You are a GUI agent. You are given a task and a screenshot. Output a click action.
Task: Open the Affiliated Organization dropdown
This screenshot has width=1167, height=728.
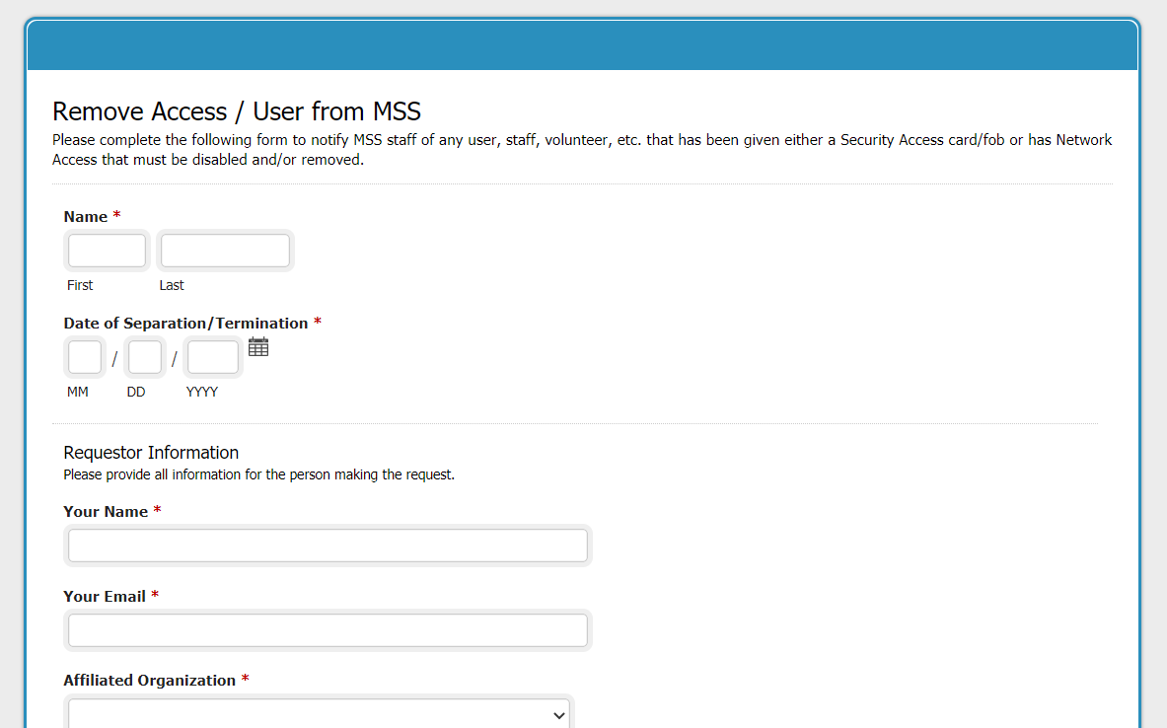pyautogui.click(x=319, y=714)
